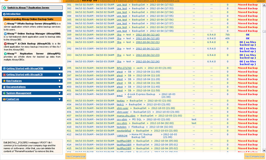Click the AhsayOBS orange logo icon
266x160 pixels.
tap(5, 24)
